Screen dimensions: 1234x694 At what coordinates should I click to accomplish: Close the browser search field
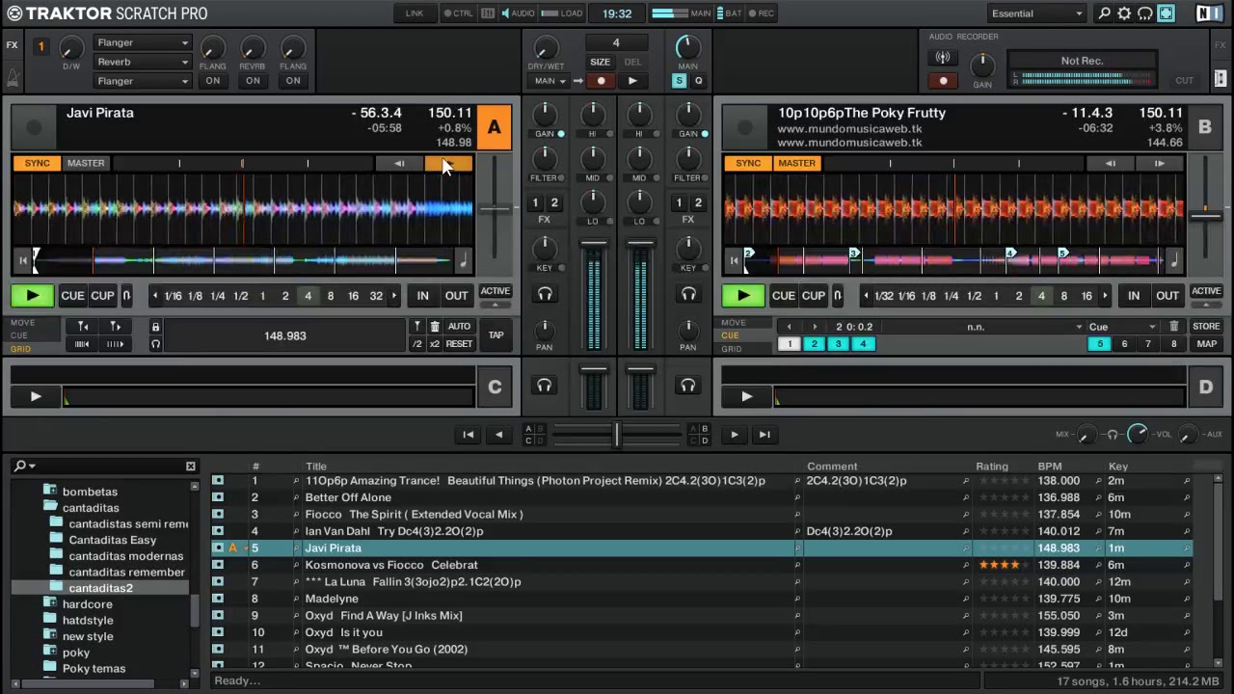click(x=190, y=467)
